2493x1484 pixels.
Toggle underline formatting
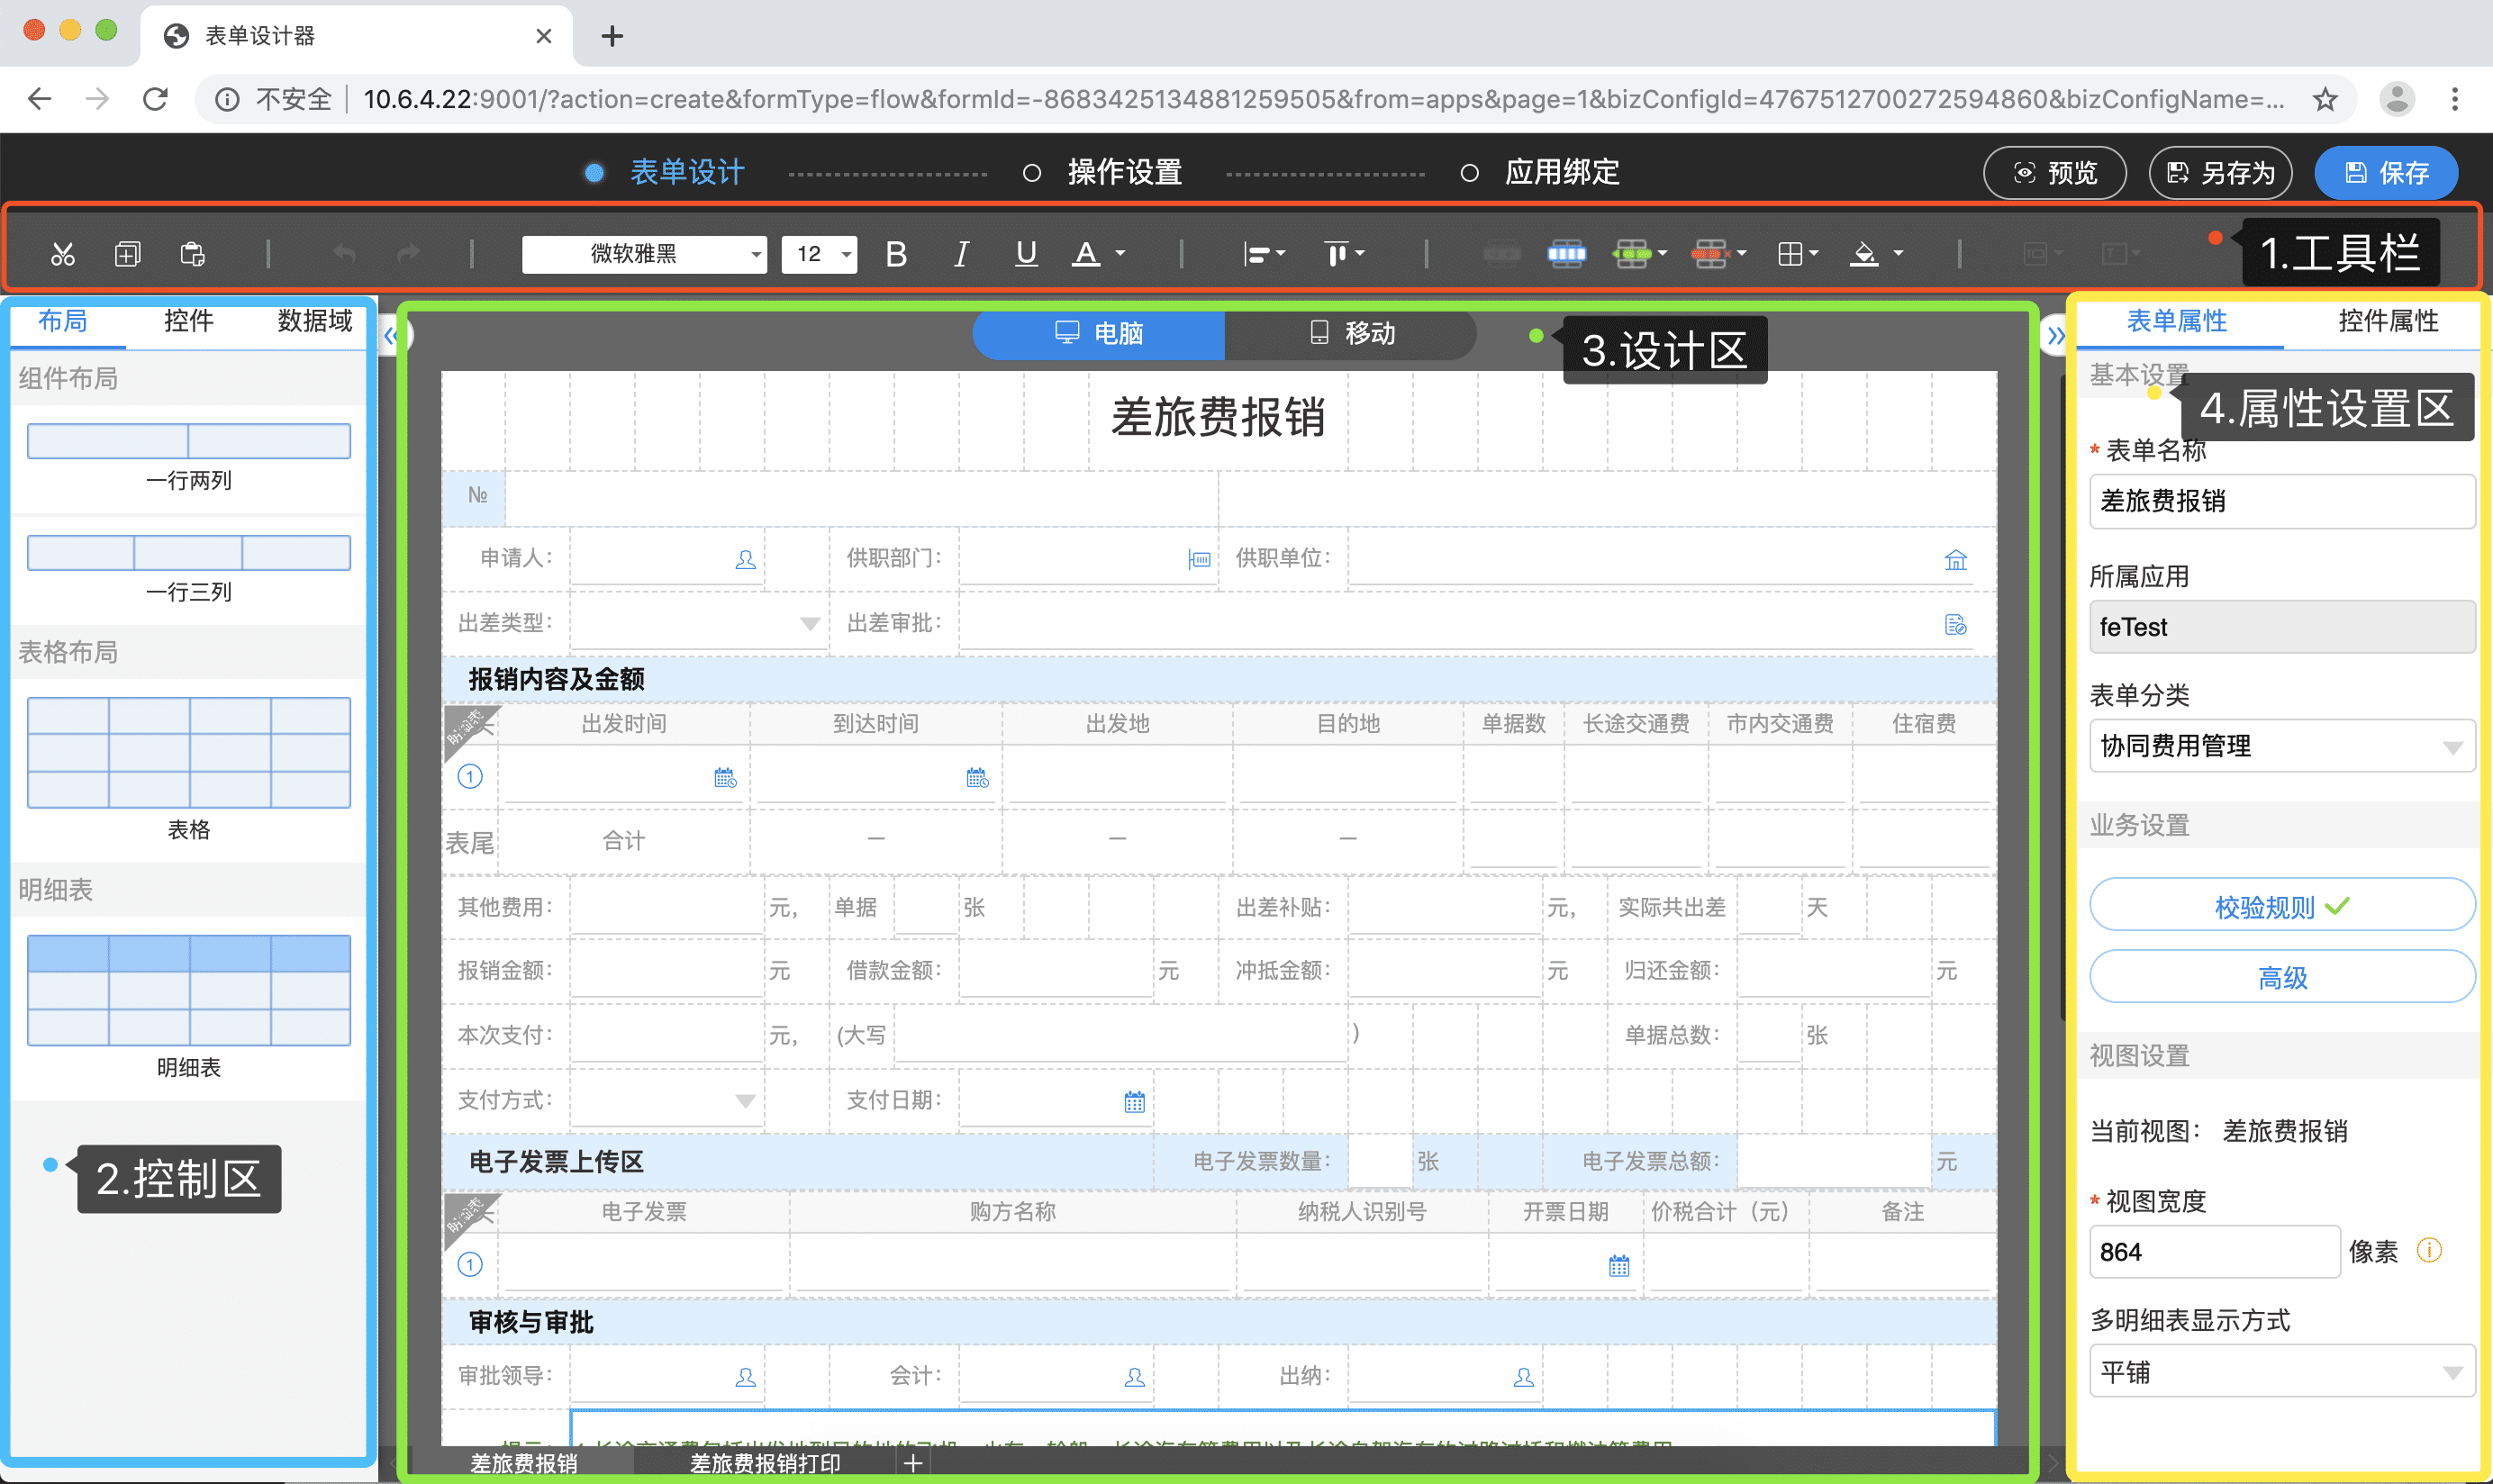click(1025, 254)
